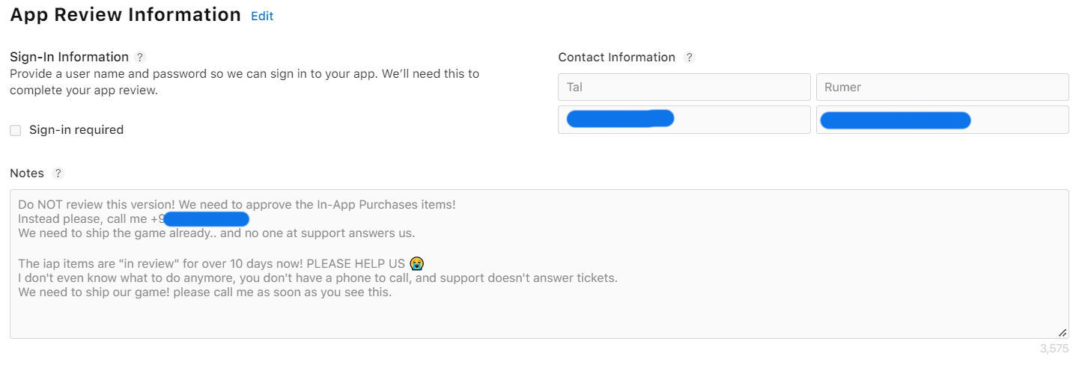Click the redacted contact field below Rumer
The width and height of the screenshot is (1082, 368).
[x=942, y=120]
